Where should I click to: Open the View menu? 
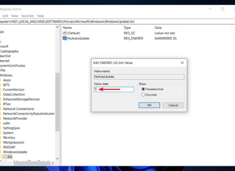coord(15,16)
